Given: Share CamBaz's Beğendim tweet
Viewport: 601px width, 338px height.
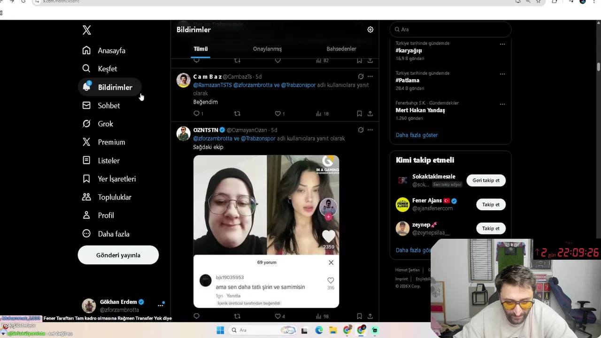Looking at the screenshot, I should click(x=370, y=114).
